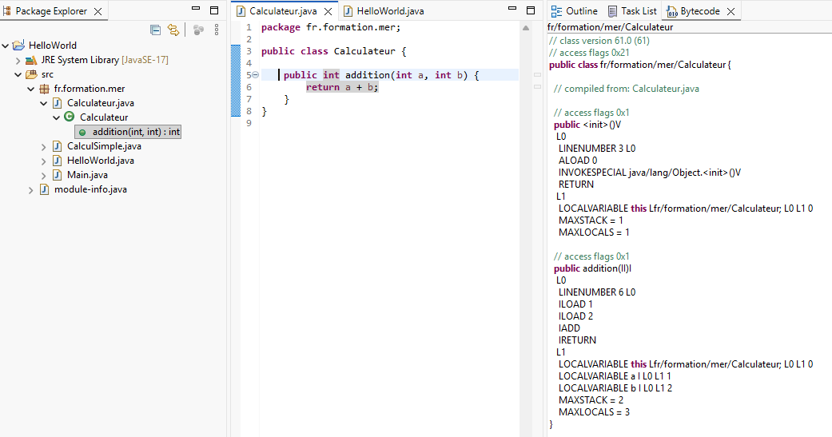
Task: Click fr.formation.mer package icon
Action: (45, 89)
